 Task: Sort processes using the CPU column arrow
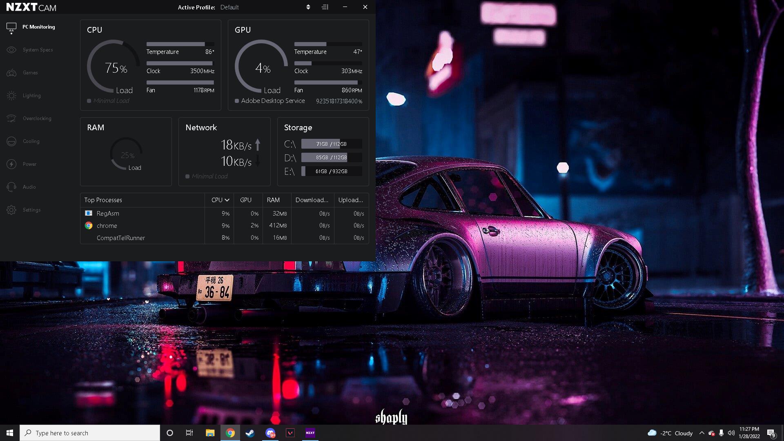point(227,200)
